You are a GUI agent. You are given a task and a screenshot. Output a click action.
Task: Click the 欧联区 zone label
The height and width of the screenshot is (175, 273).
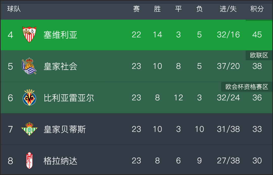(x=259, y=55)
